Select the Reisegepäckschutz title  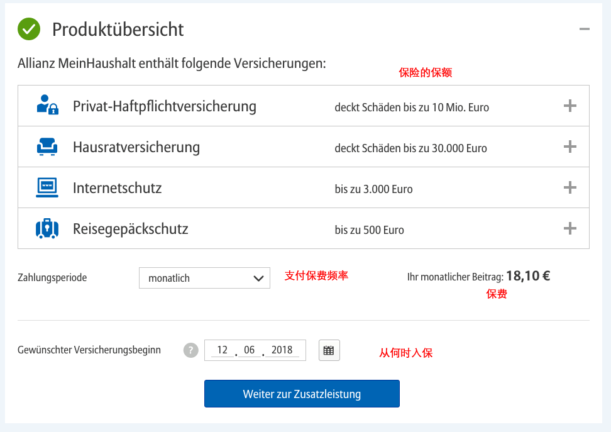(131, 230)
